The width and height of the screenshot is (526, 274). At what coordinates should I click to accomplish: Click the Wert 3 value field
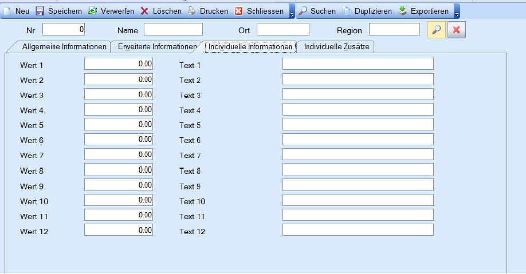pyautogui.click(x=119, y=94)
